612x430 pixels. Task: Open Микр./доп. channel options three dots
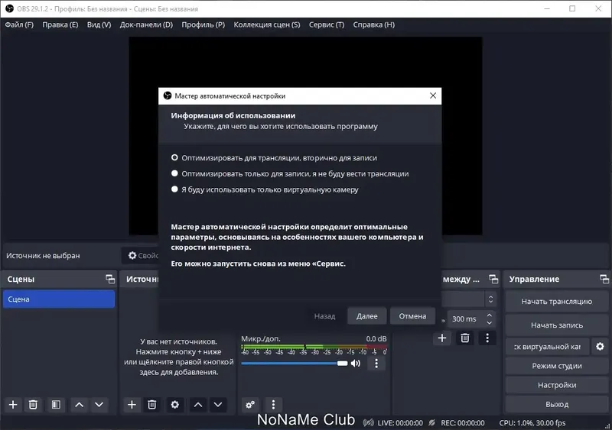(x=376, y=364)
